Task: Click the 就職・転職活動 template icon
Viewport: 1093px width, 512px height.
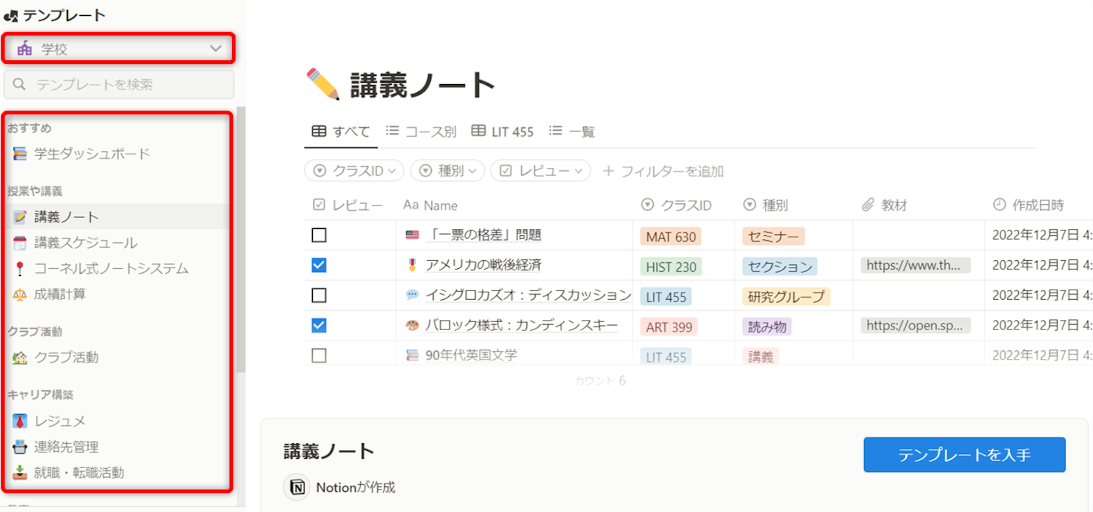Action: click(20, 473)
